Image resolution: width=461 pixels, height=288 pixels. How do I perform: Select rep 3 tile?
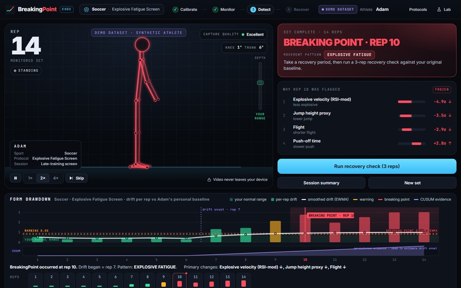tap(67, 281)
